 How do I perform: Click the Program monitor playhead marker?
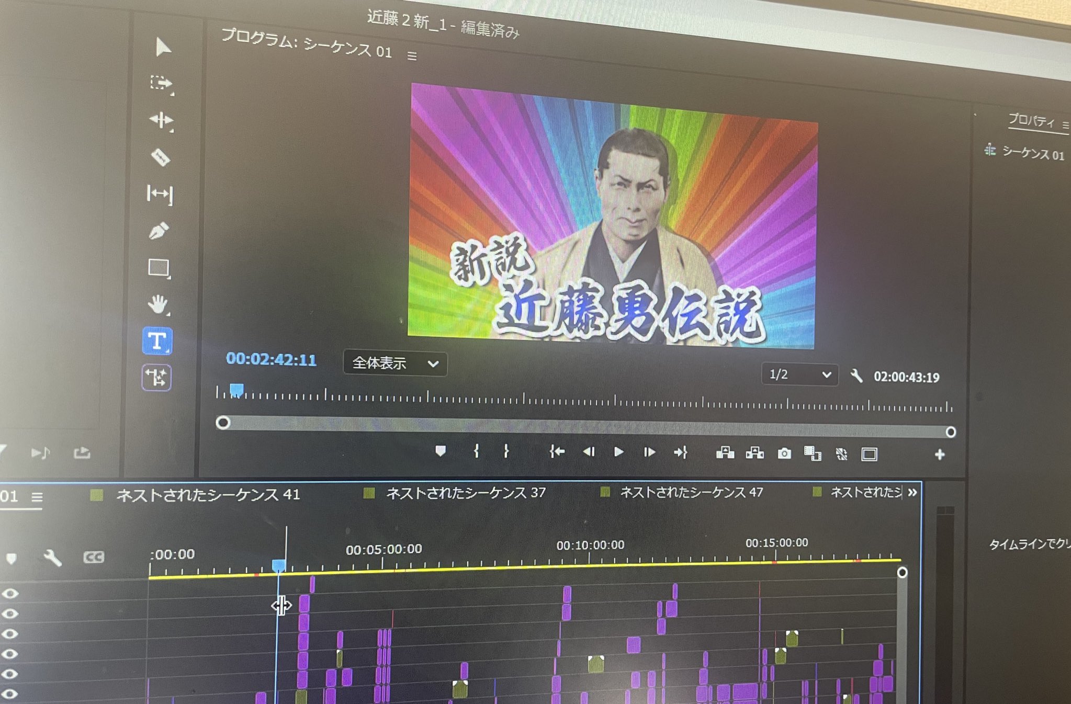point(236,390)
